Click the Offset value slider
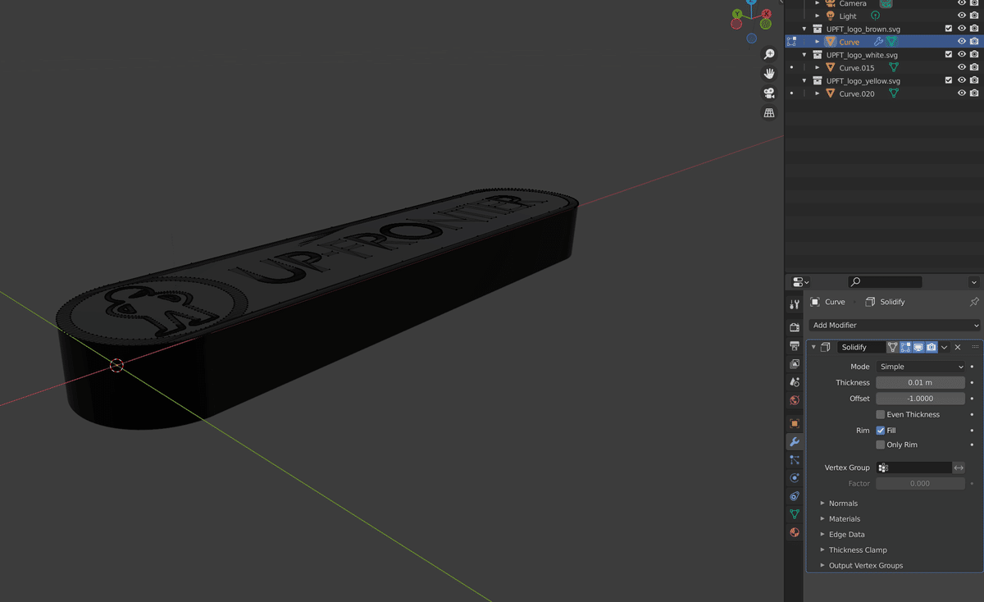This screenshot has height=602, width=984. [920, 399]
